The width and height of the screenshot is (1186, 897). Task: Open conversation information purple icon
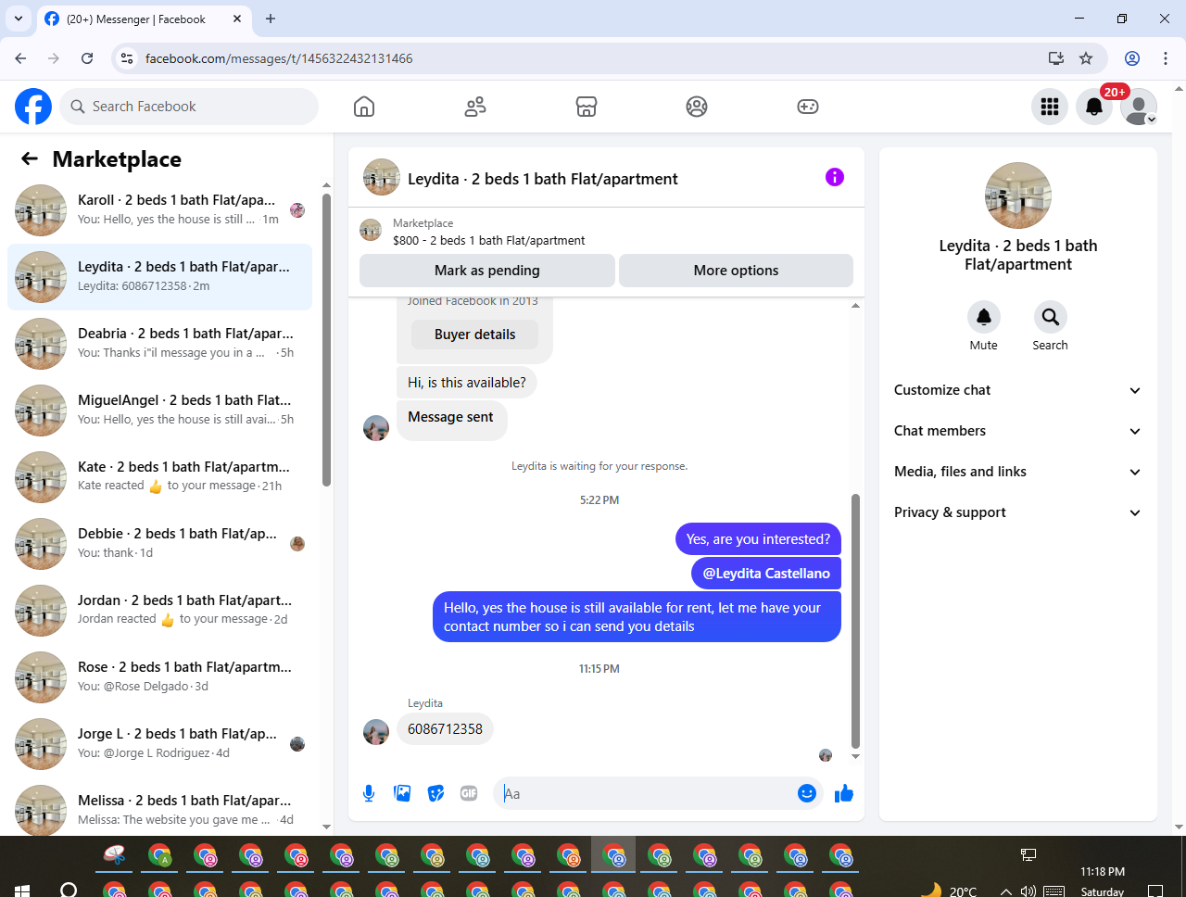[x=835, y=177]
